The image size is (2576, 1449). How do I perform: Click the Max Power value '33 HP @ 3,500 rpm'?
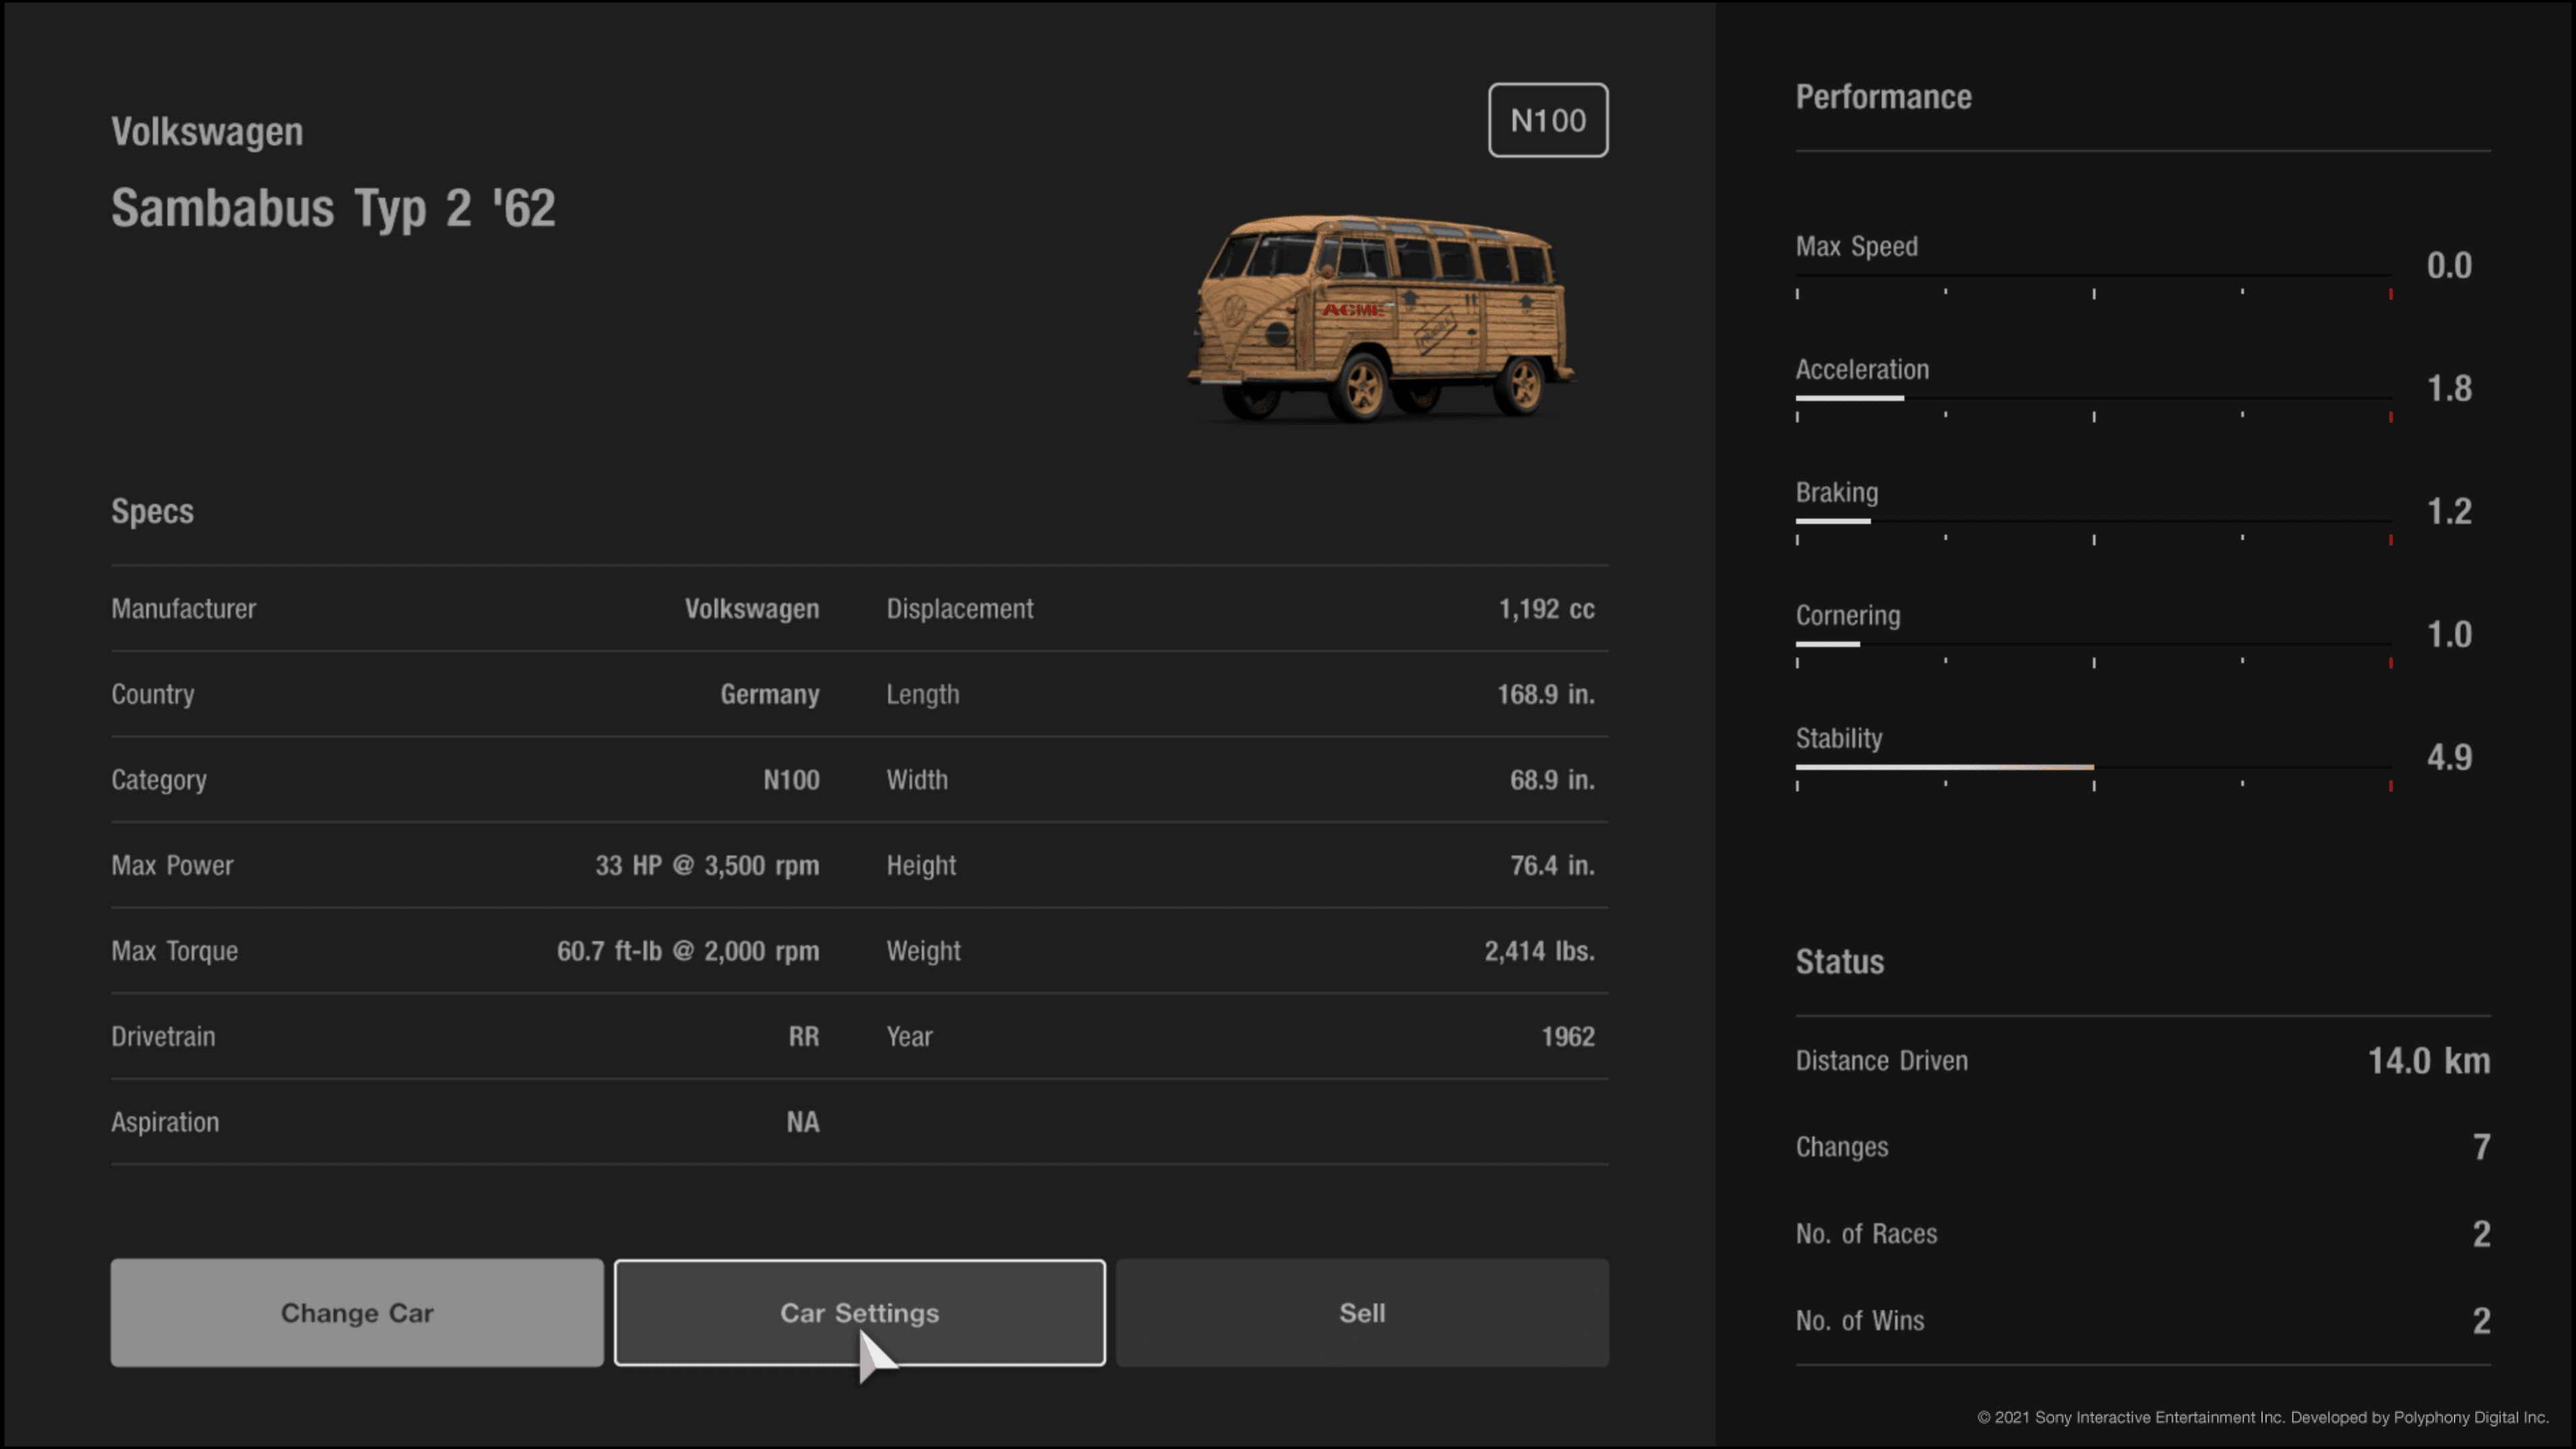(x=707, y=866)
